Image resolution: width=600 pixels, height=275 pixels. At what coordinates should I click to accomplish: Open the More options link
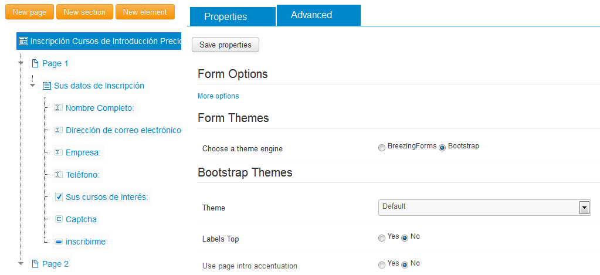218,96
